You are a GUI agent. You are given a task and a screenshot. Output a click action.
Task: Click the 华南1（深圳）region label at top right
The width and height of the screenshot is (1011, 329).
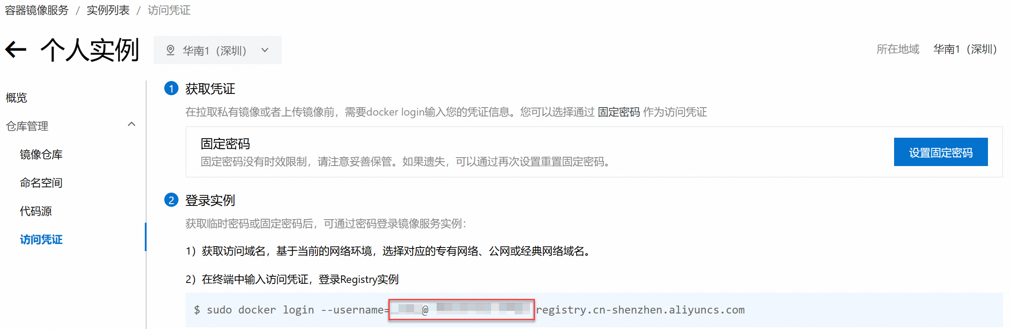[965, 49]
